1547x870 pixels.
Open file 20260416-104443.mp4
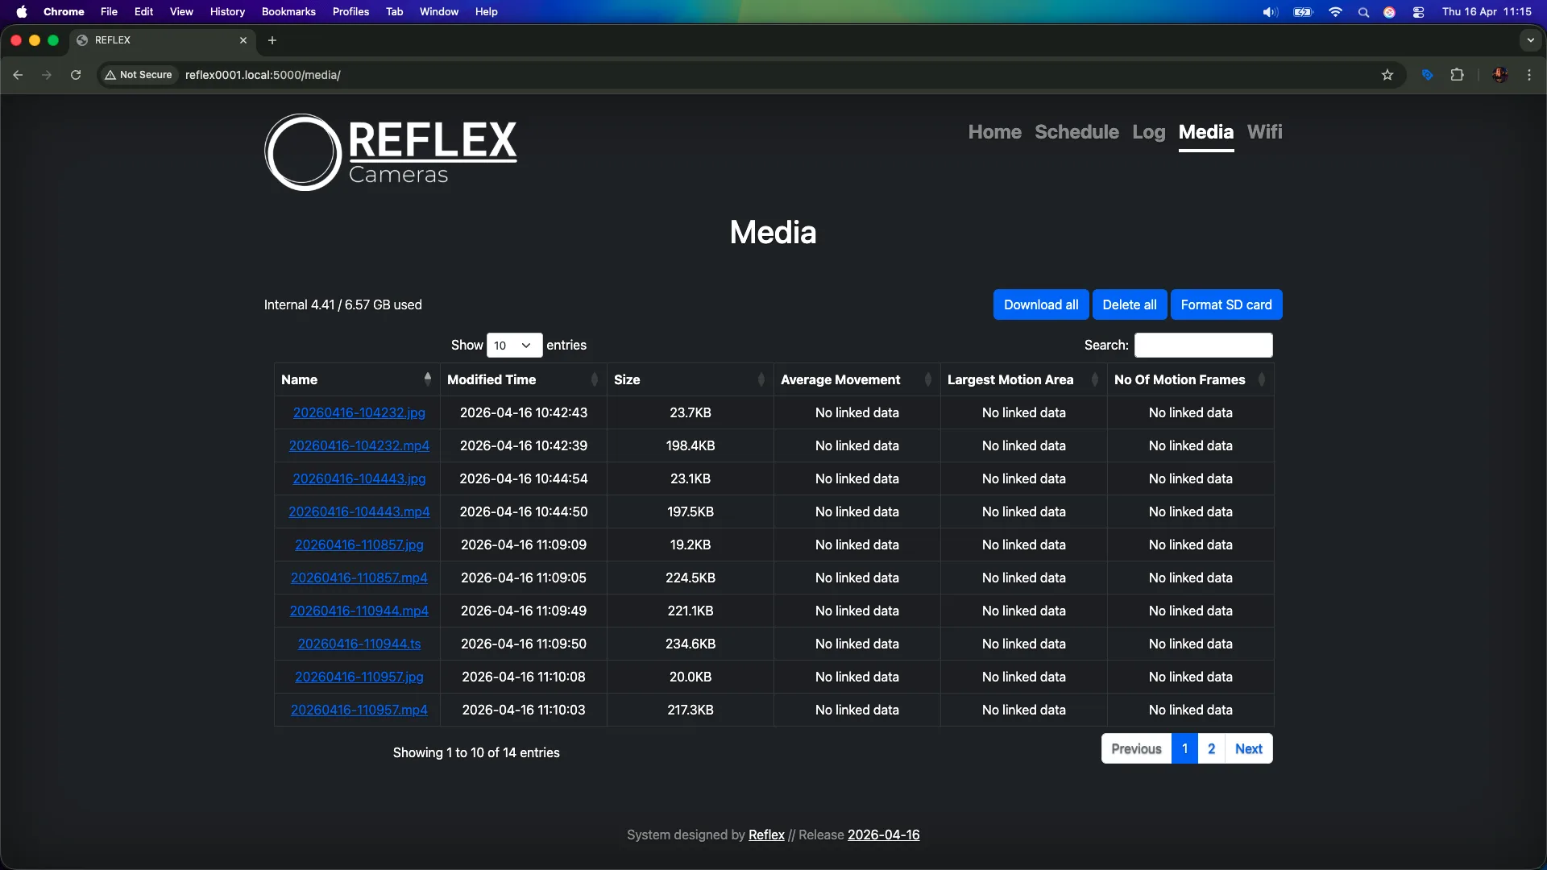(359, 512)
